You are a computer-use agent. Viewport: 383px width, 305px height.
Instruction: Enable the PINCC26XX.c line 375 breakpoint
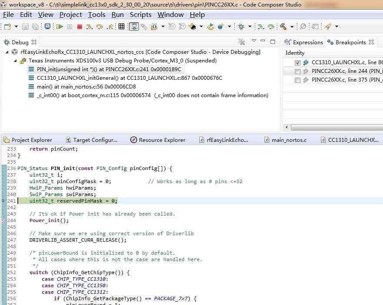tap(297, 80)
